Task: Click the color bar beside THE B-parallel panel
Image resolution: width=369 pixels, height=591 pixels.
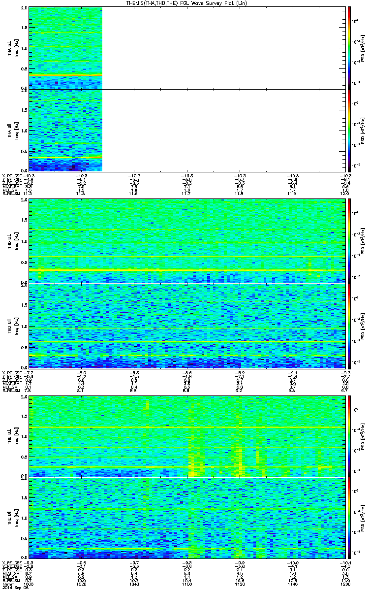Action: (x=349, y=518)
